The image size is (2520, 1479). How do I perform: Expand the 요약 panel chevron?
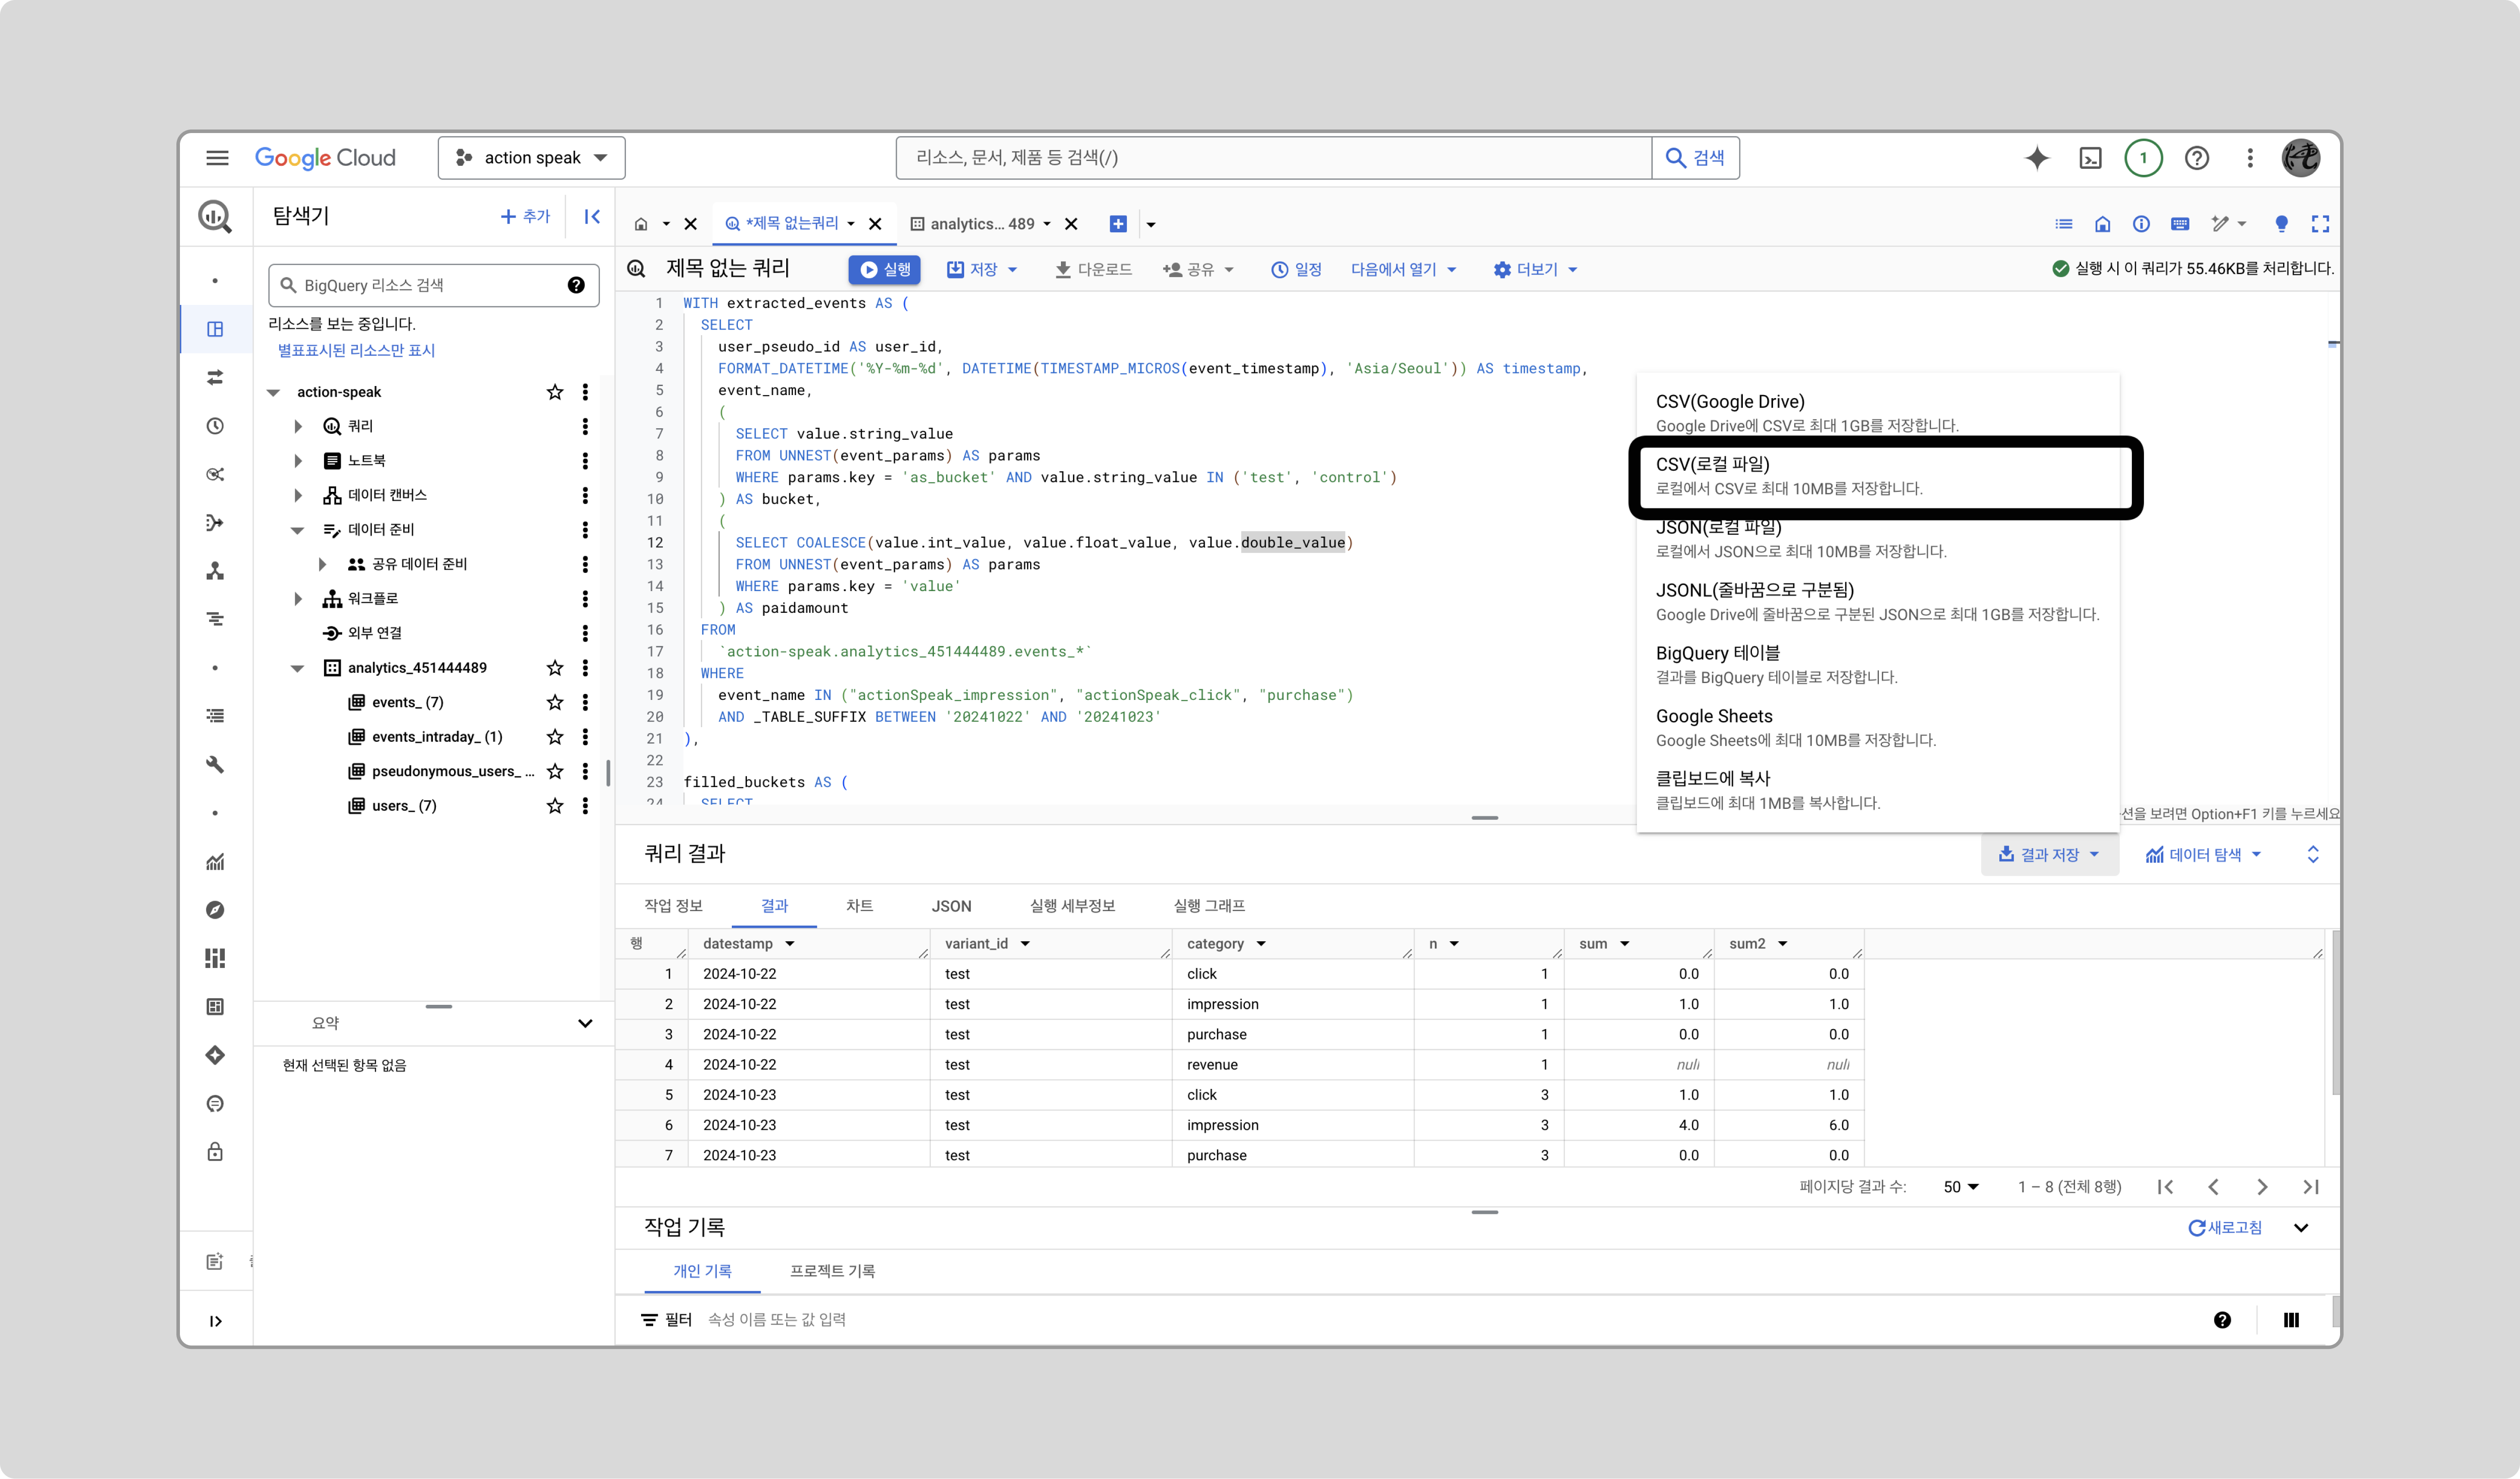[x=585, y=1023]
